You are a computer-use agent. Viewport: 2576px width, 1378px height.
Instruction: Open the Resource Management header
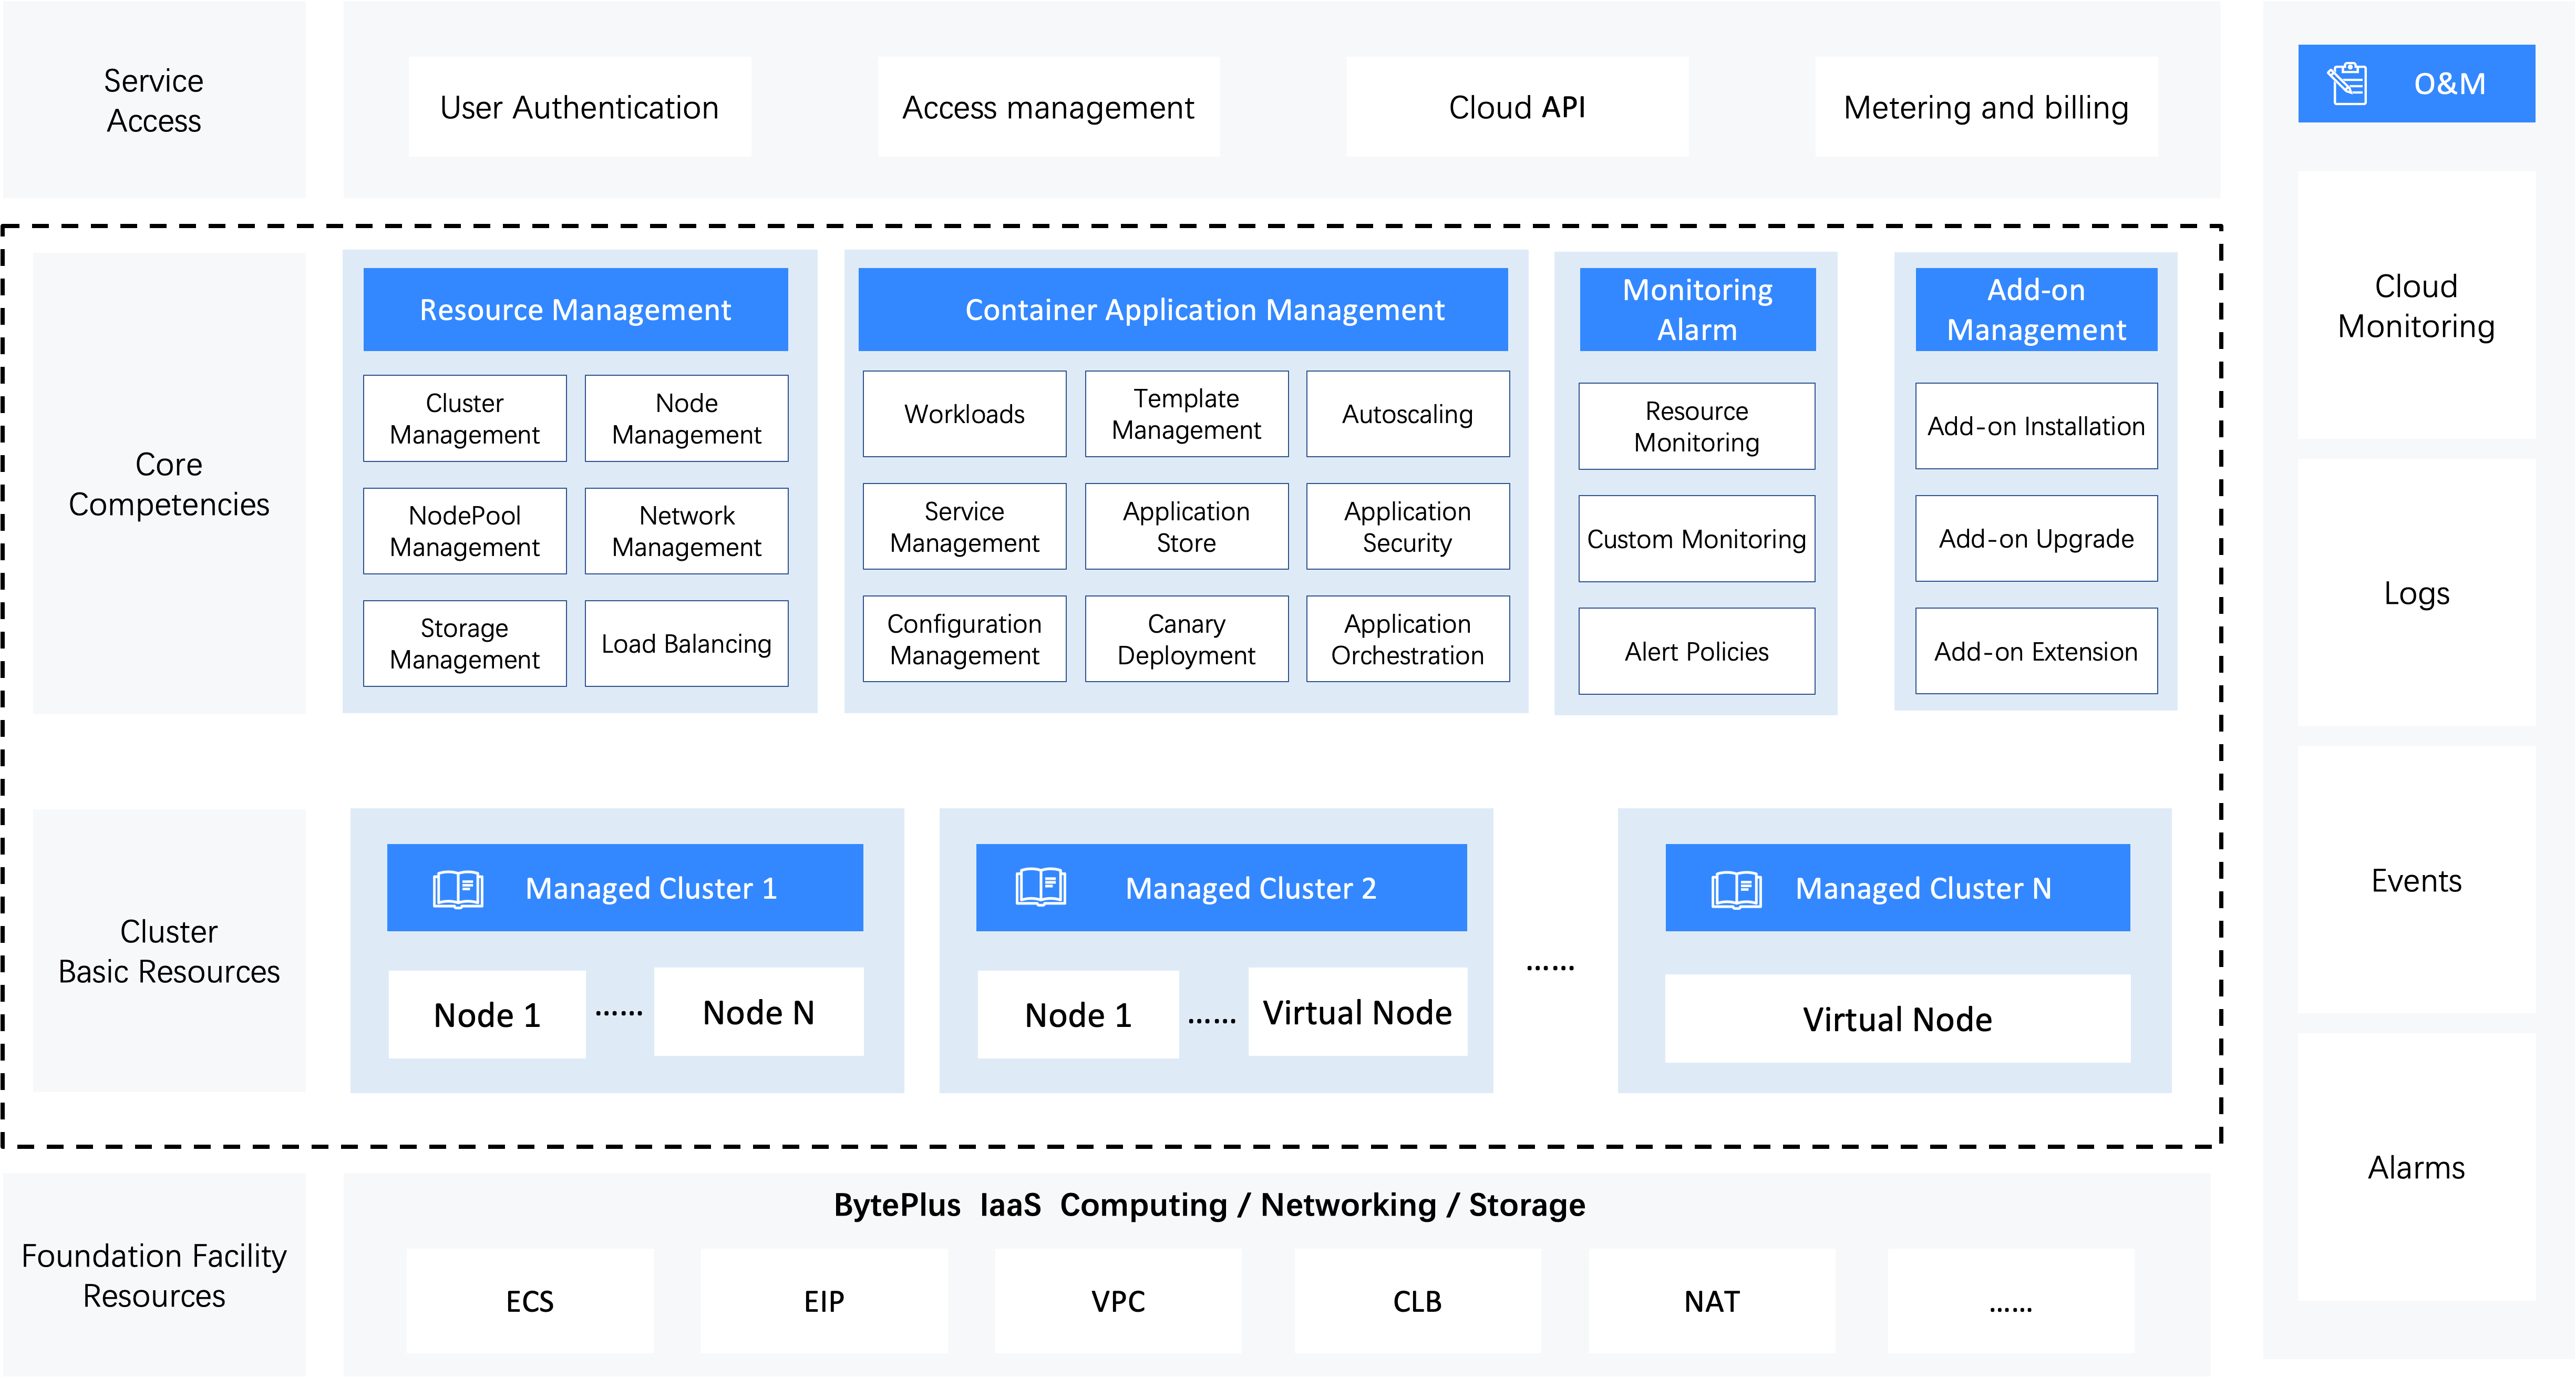point(575,309)
